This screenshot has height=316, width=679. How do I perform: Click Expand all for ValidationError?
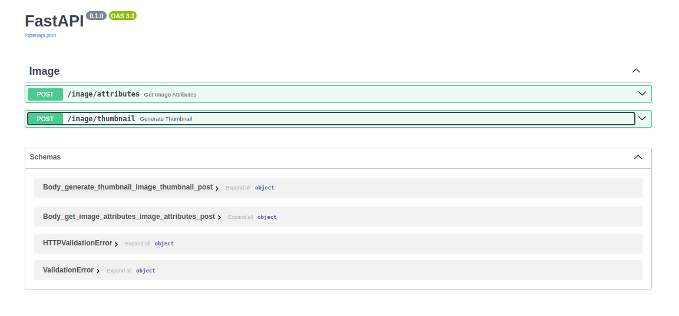(x=119, y=271)
